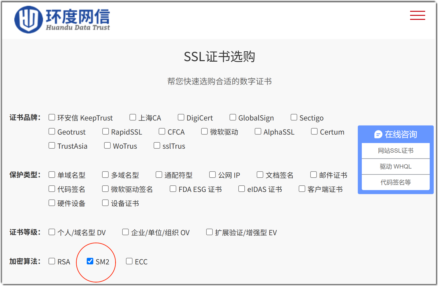Image resolution: width=438 pixels, height=286 pixels.
Task: Click the 驱动 WHQL consultation option
Action: [x=395, y=167]
